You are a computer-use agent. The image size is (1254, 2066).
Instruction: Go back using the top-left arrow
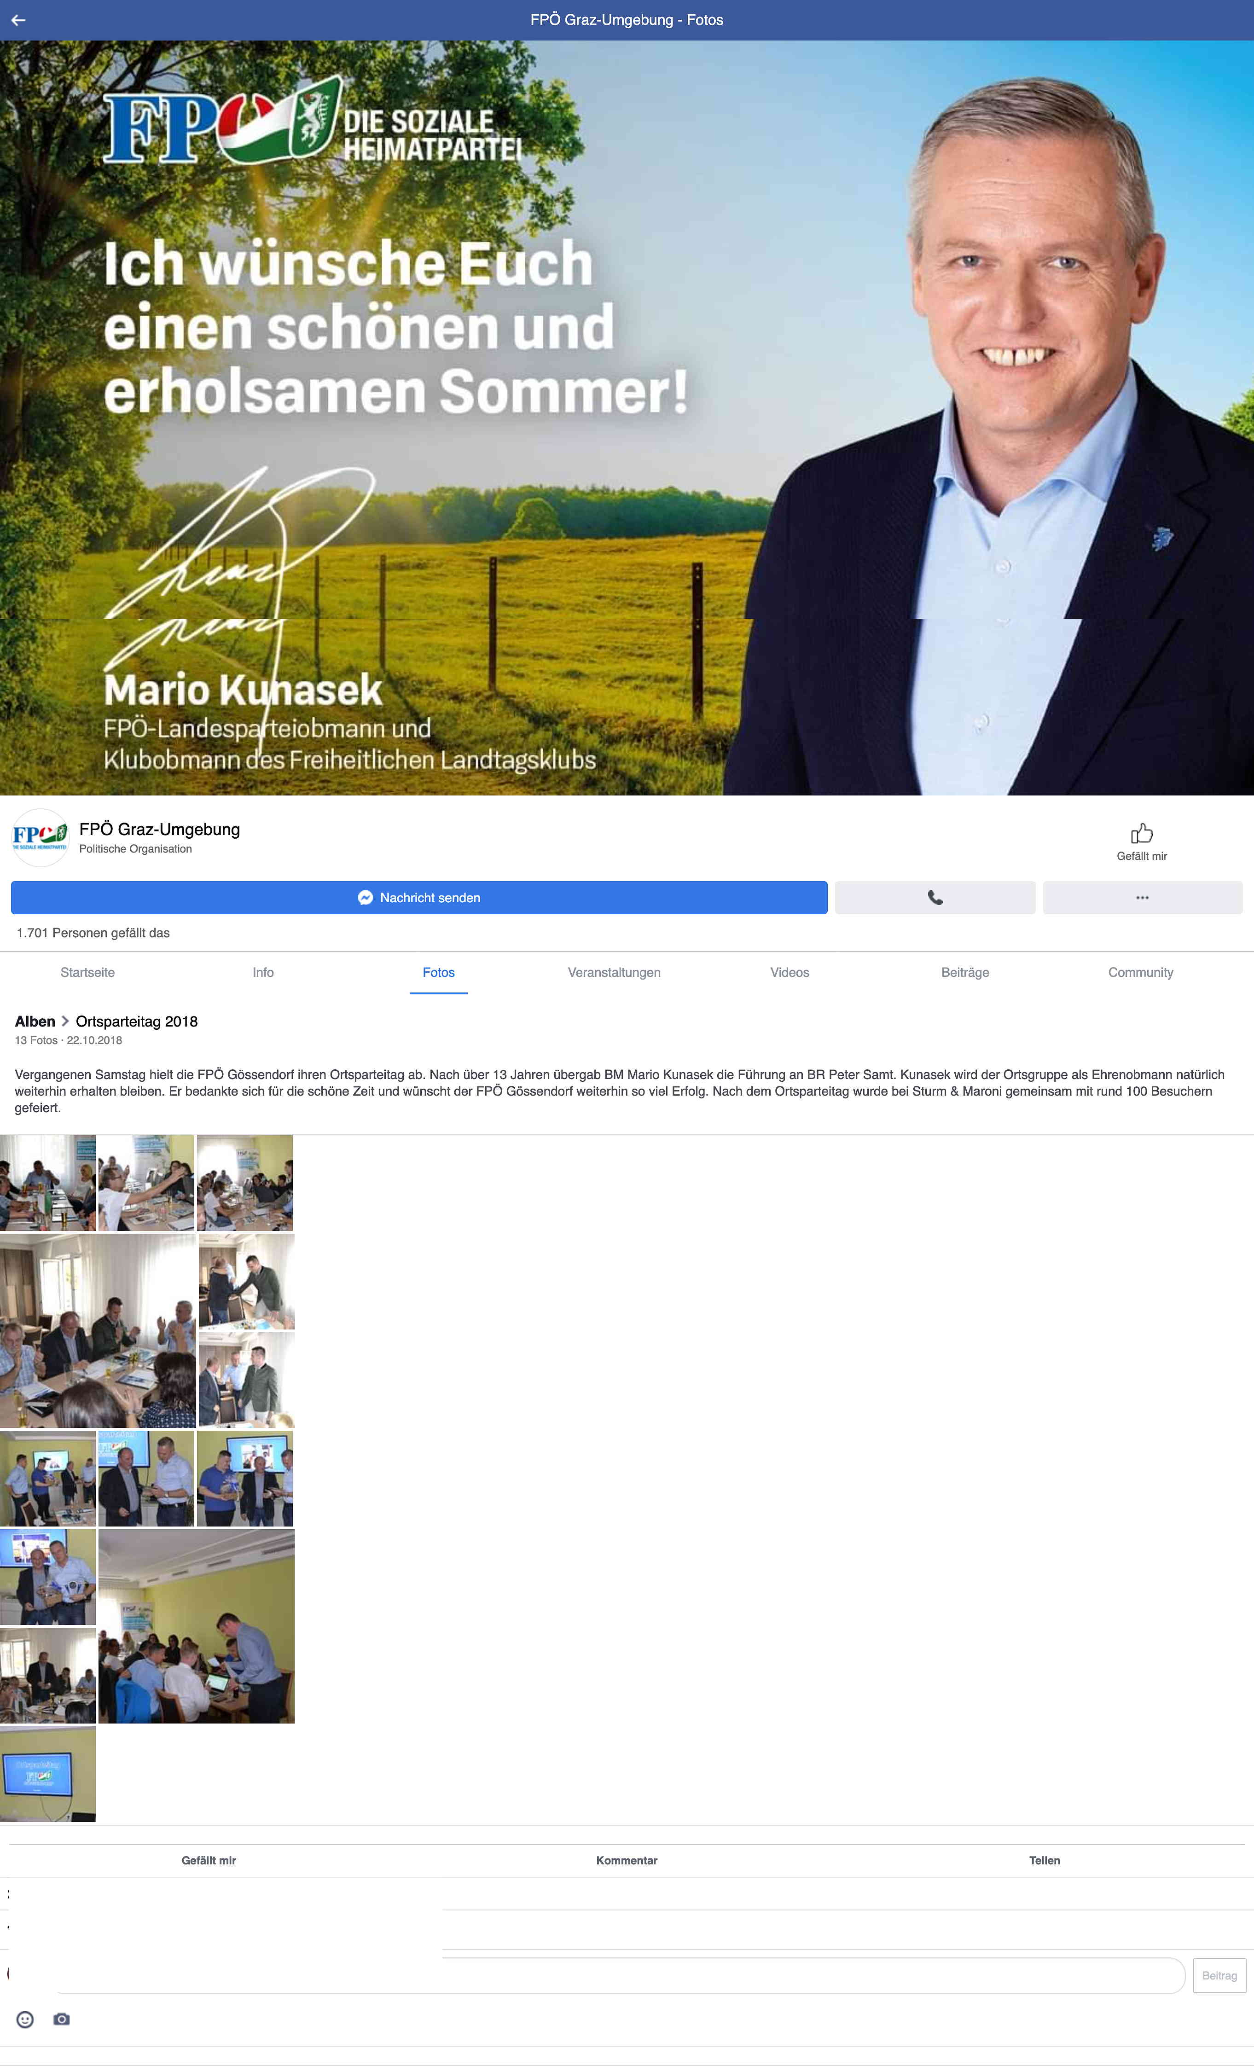[x=18, y=20]
